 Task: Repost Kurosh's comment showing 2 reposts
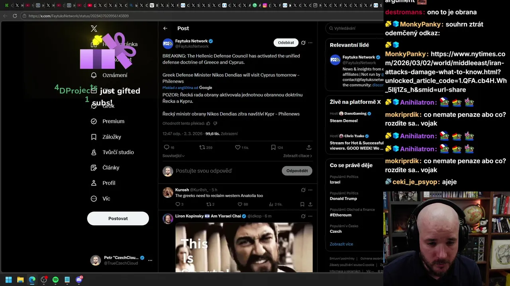(208, 204)
